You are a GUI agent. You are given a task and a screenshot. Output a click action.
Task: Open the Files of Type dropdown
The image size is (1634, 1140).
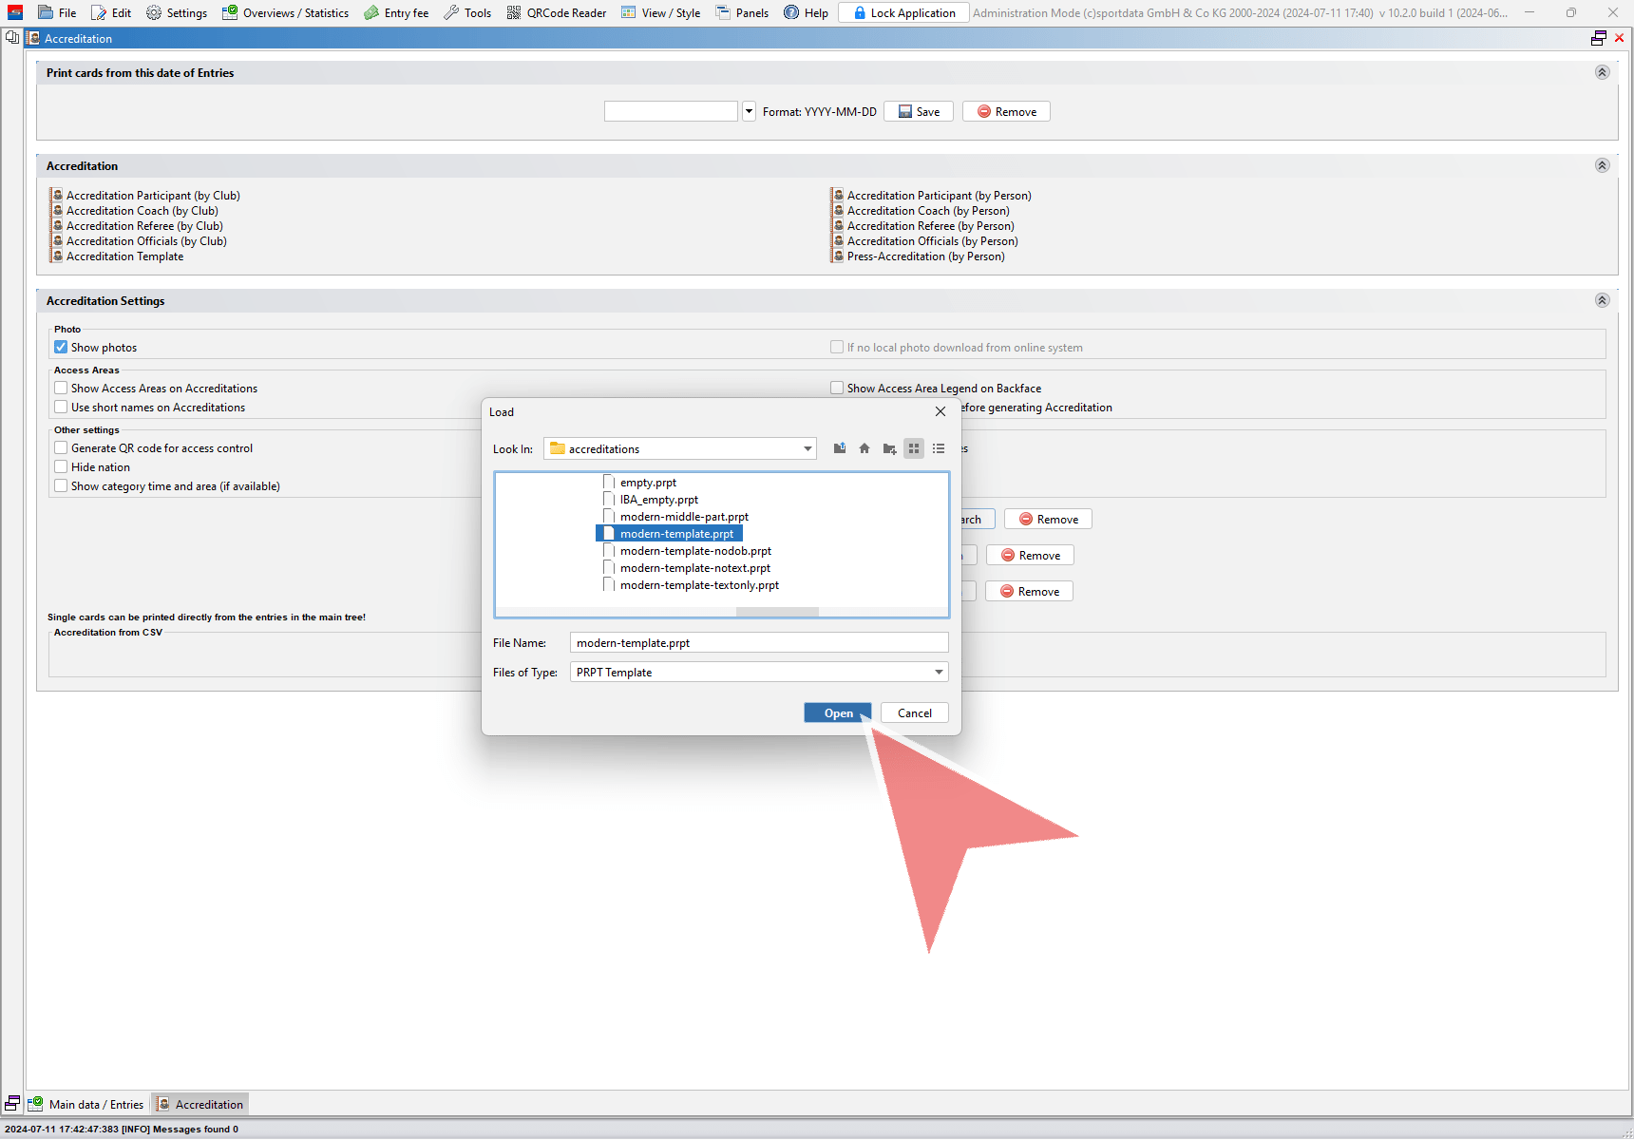click(939, 673)
